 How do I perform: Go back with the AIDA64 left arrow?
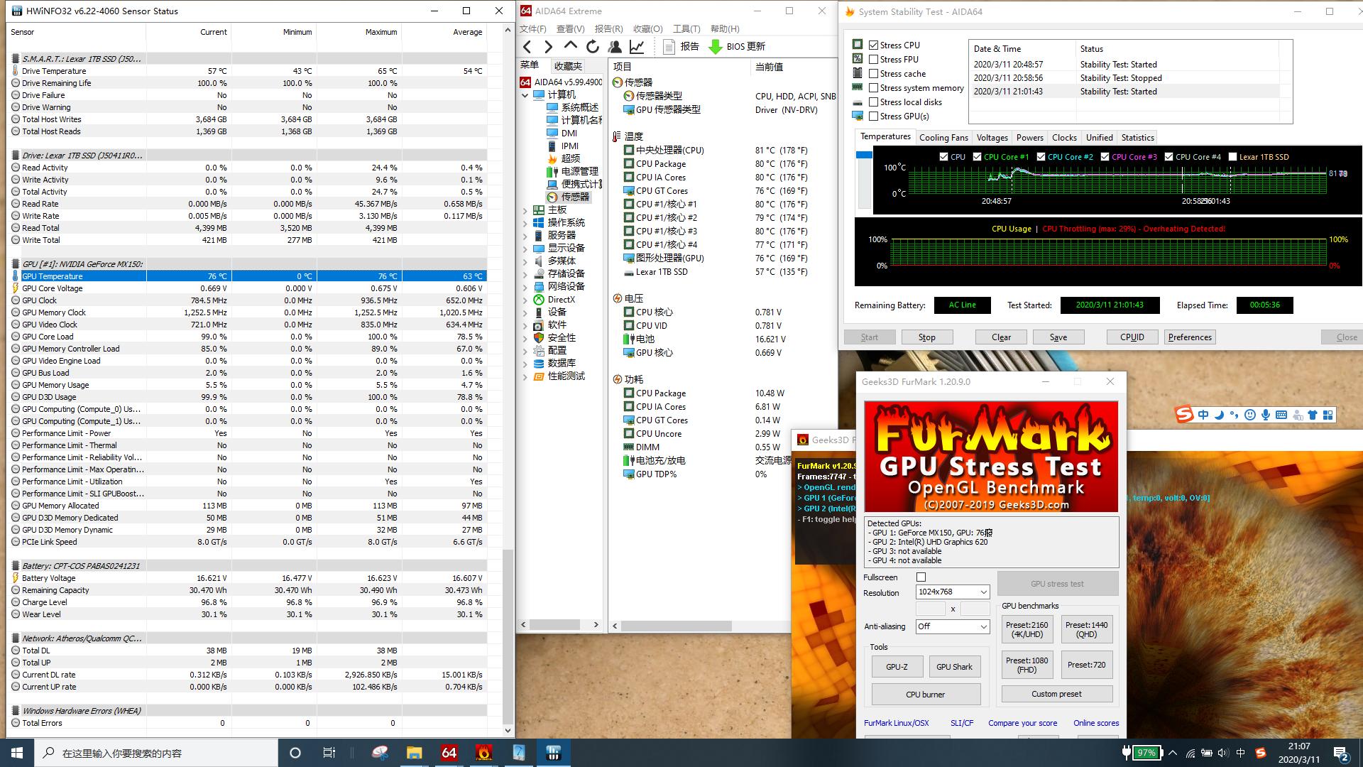527,47
